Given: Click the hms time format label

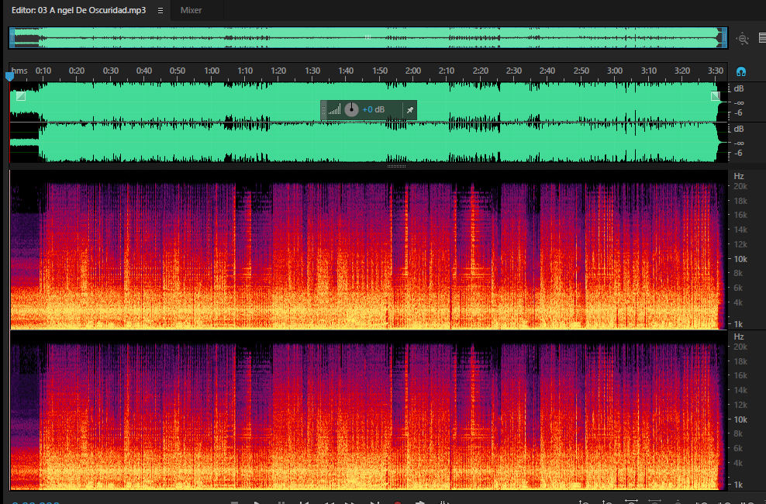Looking at the screenshot, I should point(19,71).
